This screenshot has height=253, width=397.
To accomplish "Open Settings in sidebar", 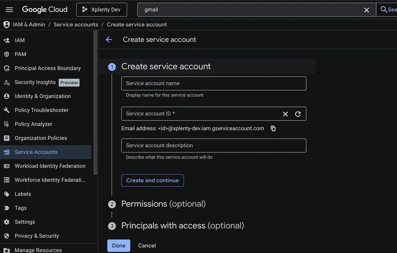I will 25,222.
